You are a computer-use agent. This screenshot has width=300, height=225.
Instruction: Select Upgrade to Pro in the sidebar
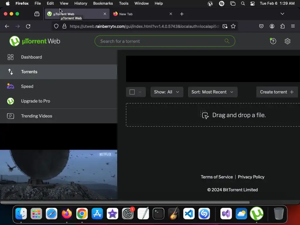(x=59, y=101)
